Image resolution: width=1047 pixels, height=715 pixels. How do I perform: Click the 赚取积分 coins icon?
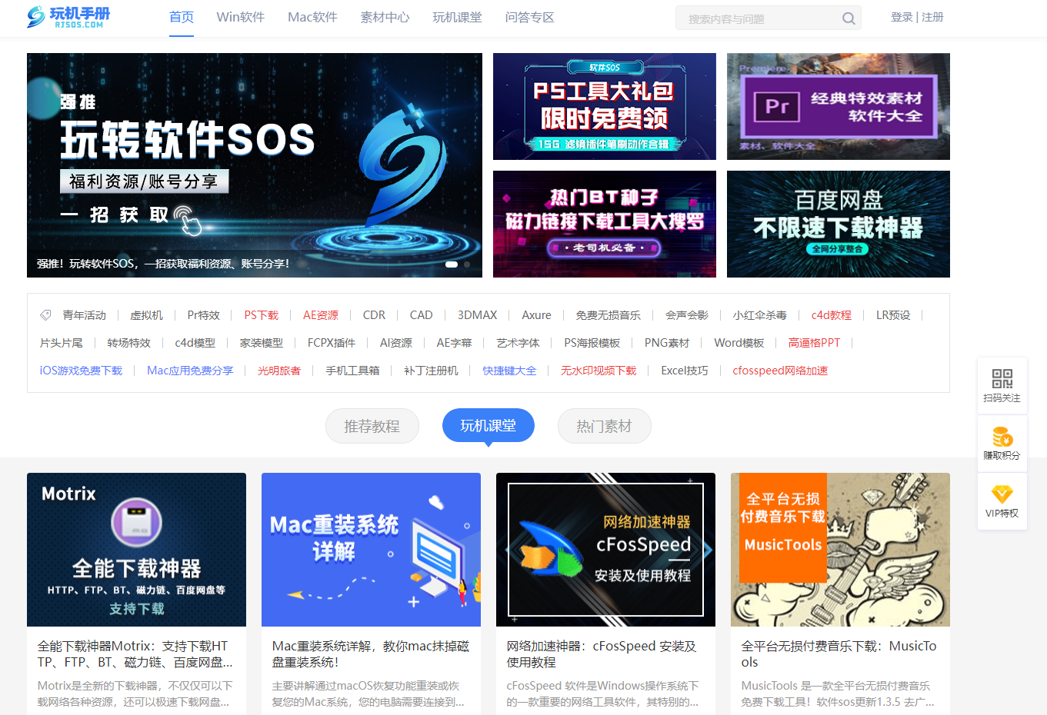1002,437
